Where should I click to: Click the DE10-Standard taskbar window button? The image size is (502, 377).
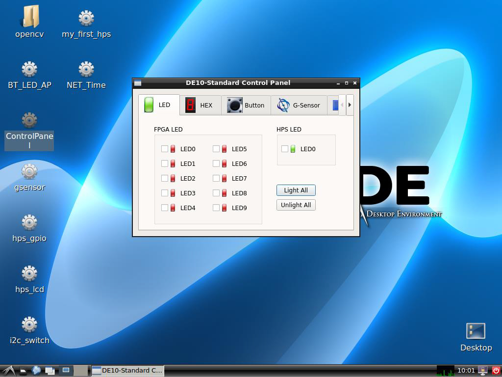click(x=127, y=371)
